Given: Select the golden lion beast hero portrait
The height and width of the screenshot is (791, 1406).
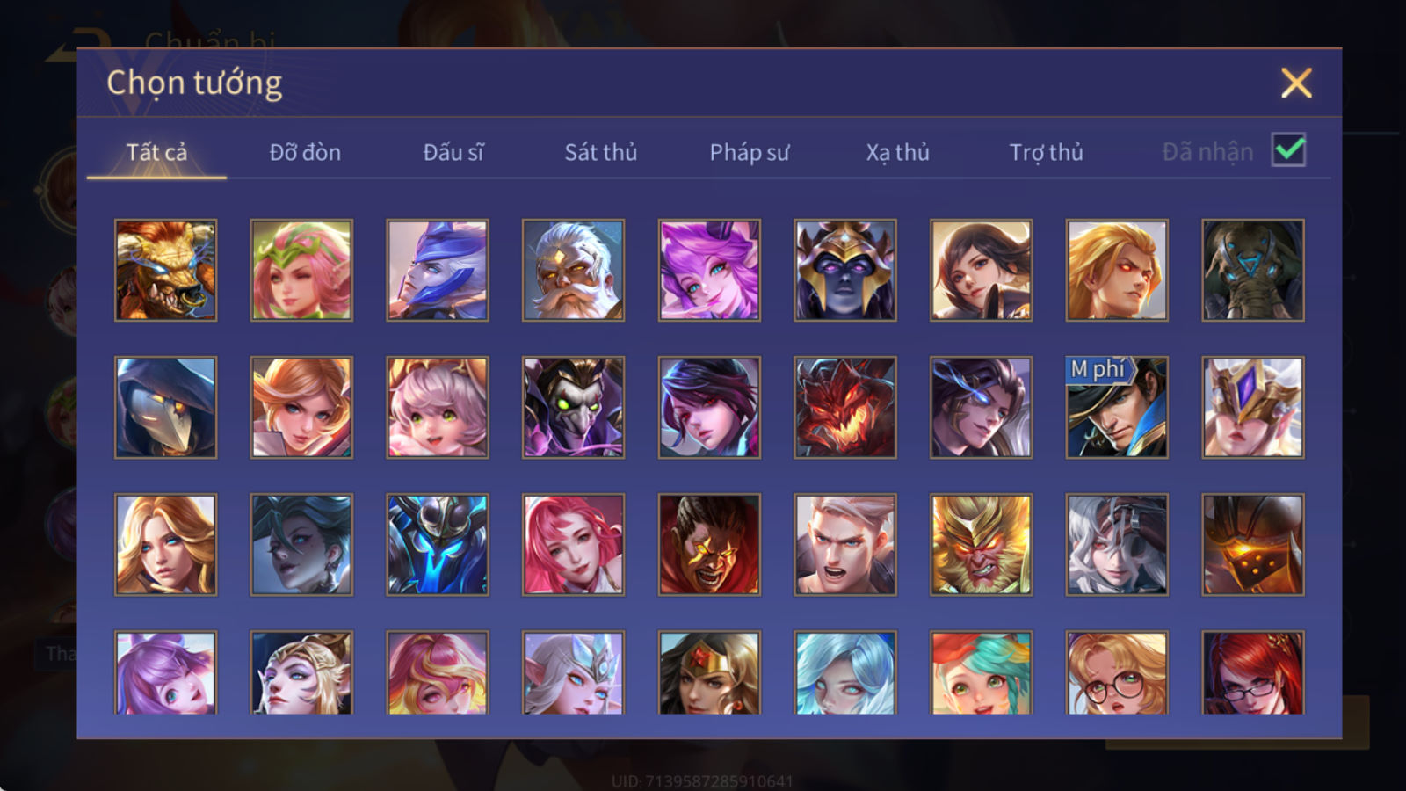Looking at the screenshot, I should tap(165, 270).
